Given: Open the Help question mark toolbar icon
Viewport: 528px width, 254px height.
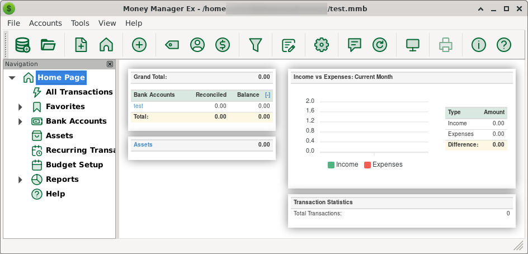Looking at the screenshot, I should pyautogui.click(x=504, y=44).
